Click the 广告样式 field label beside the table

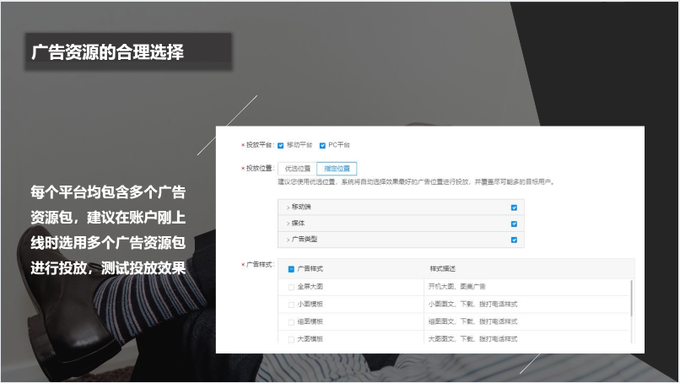[x=259, y=265]
